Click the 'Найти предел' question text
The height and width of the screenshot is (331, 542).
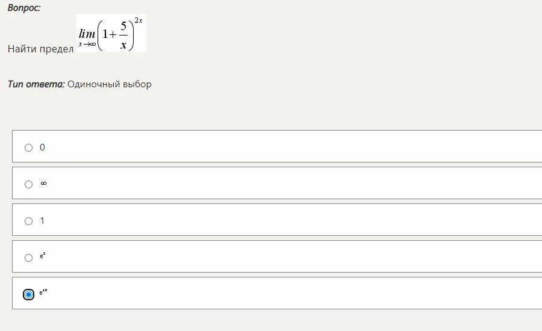click(x=40, y=49)
